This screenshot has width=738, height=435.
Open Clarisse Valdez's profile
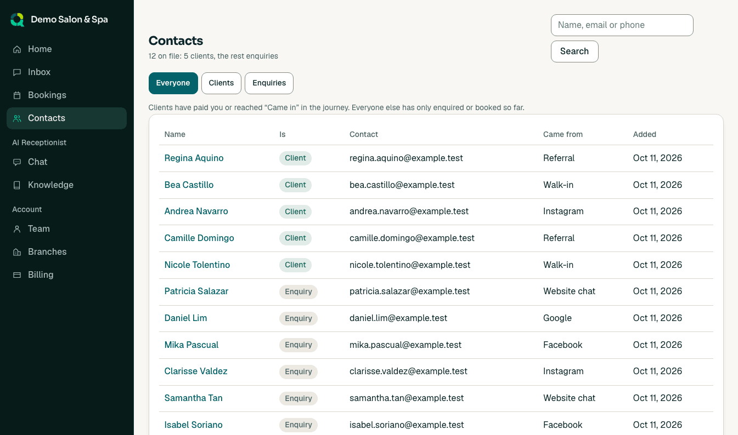196,371
